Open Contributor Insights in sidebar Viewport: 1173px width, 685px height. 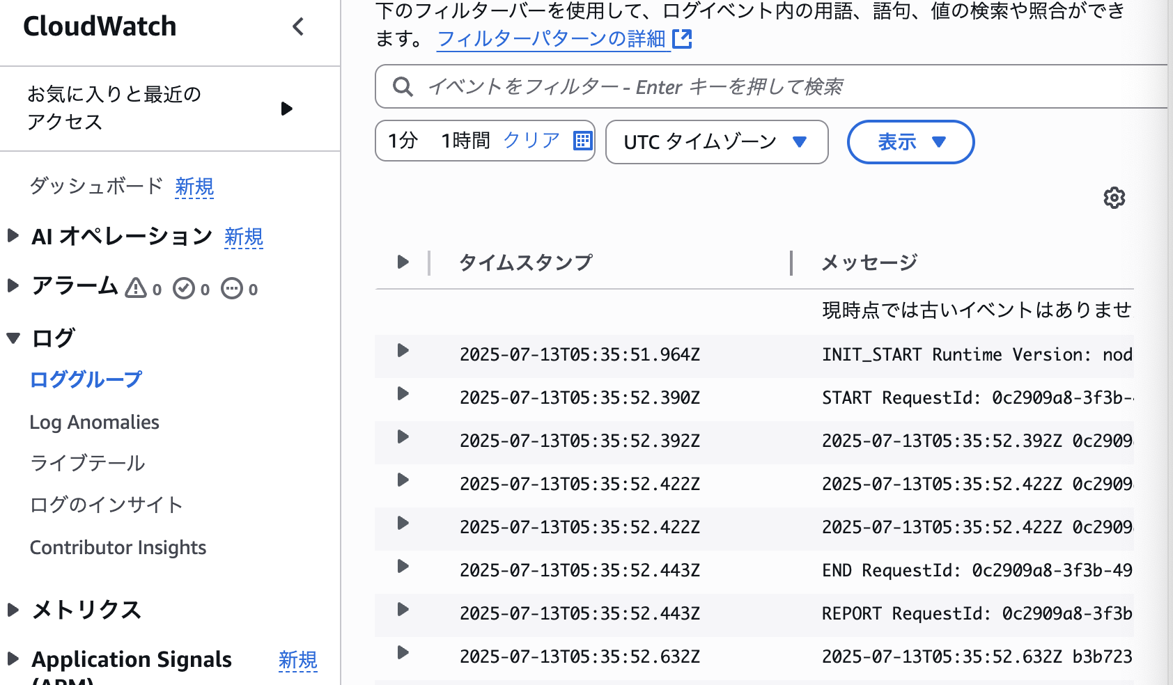118,547
